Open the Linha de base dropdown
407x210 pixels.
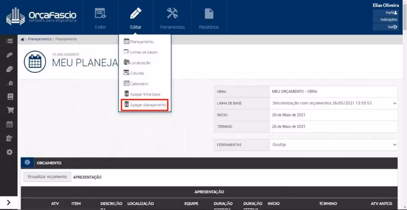333,103
